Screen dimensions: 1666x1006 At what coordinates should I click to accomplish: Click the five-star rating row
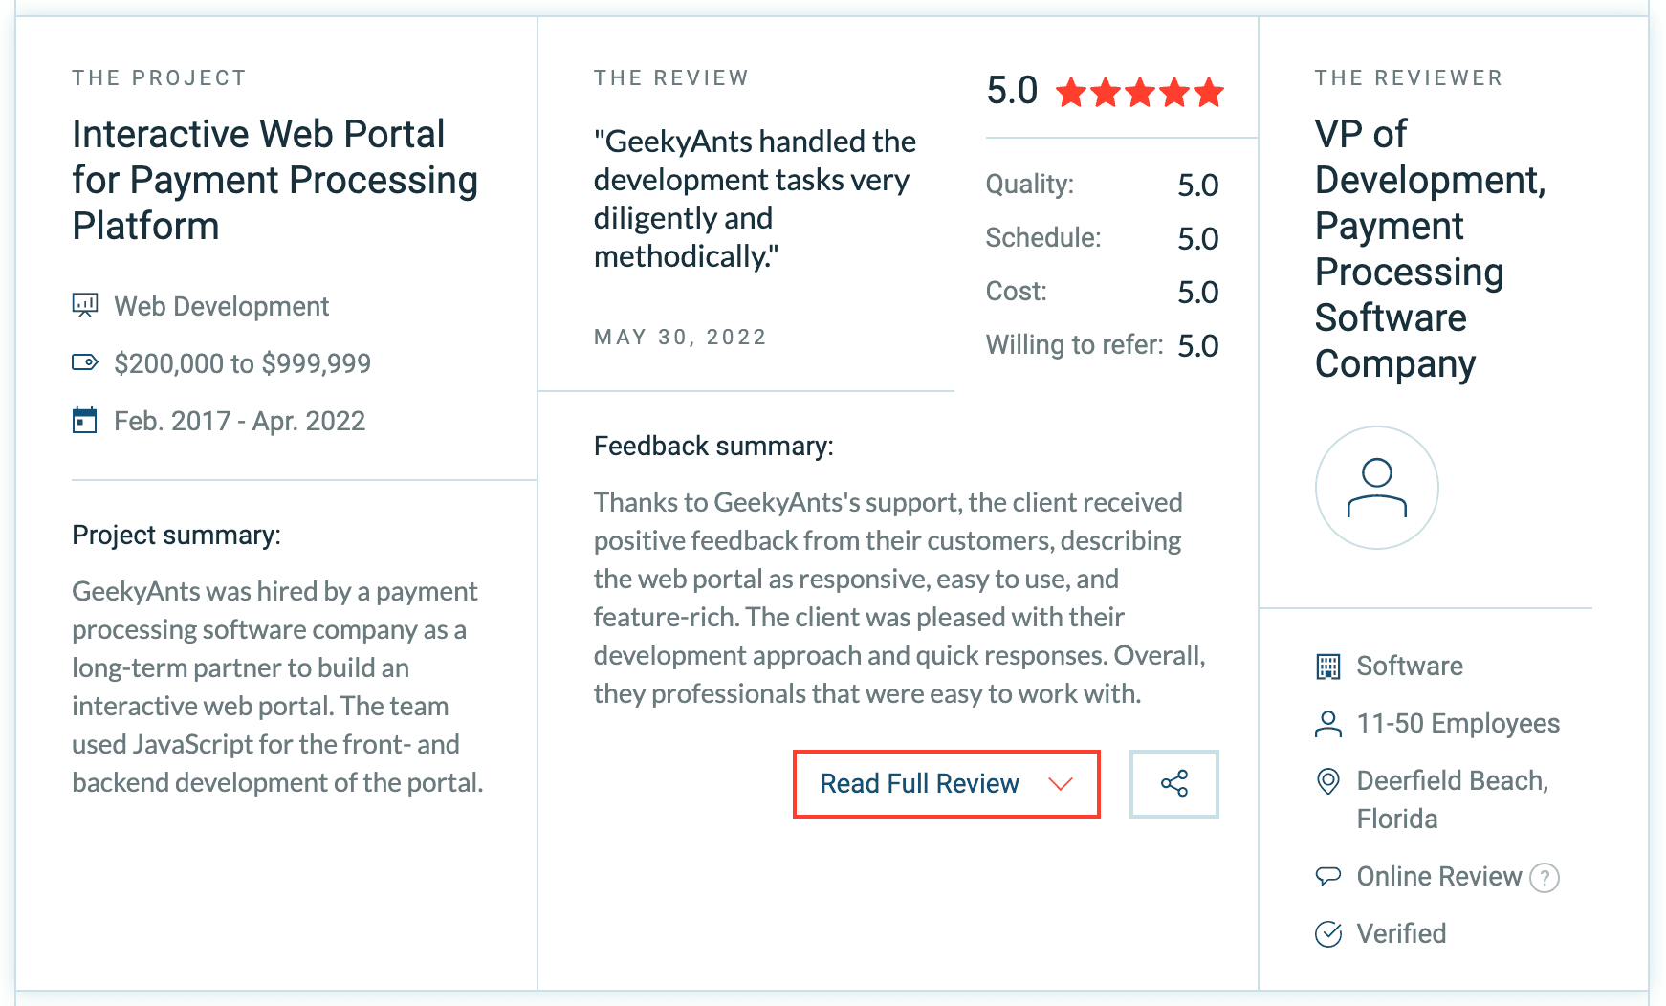1139,93
